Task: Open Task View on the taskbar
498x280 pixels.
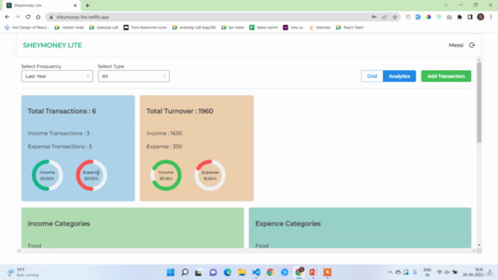Action: [x=199, y=272]
